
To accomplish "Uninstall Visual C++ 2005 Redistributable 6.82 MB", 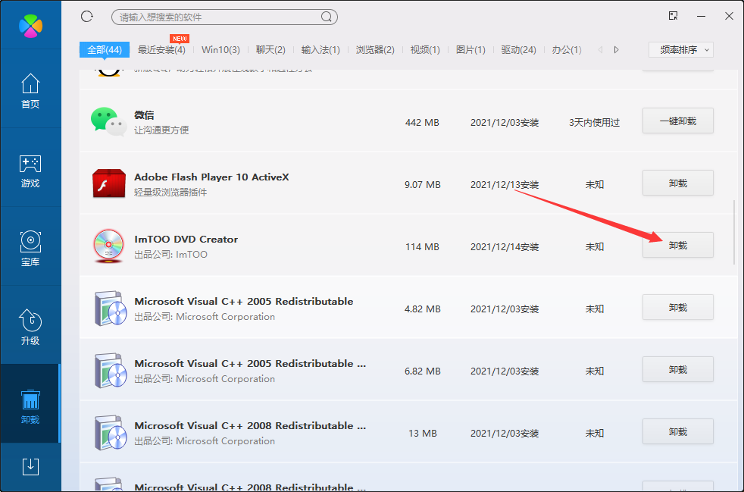I will coord(678,369).
